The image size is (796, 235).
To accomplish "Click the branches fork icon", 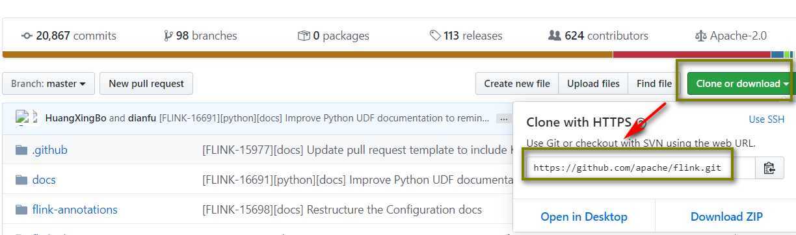I will (x=168, y=36).
